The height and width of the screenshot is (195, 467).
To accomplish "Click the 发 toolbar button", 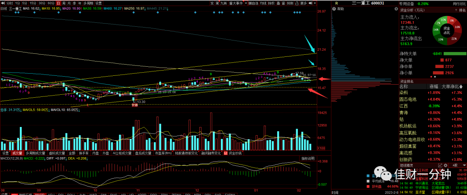I will (x=212, y=3).
